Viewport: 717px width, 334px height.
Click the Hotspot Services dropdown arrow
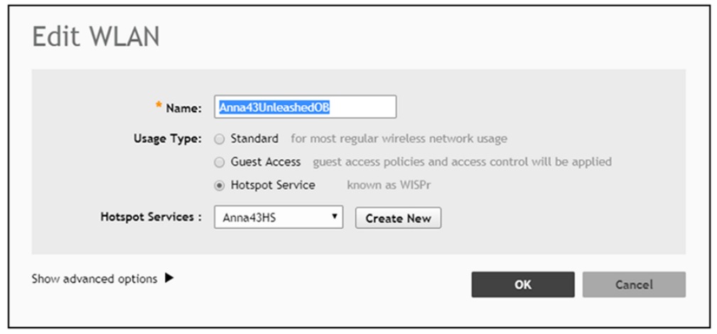coord(334,217)
